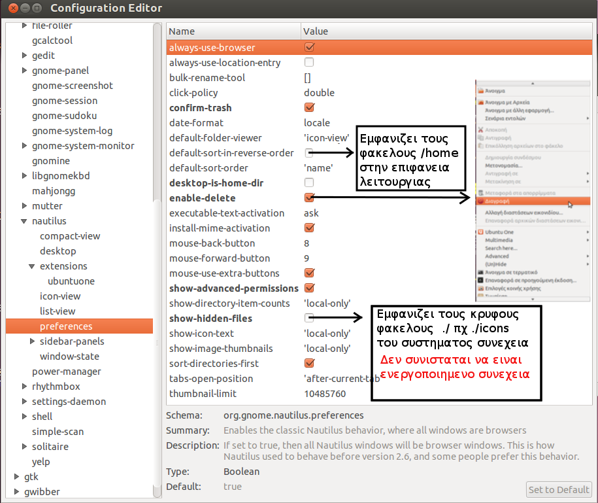
Task: Uncheck the confirm-trash option
Action: coord(309,108)
